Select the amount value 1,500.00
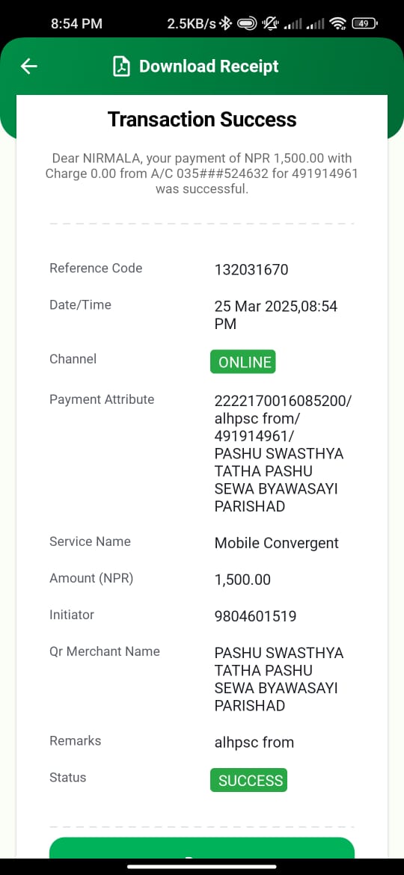 [x=242, y=580]
